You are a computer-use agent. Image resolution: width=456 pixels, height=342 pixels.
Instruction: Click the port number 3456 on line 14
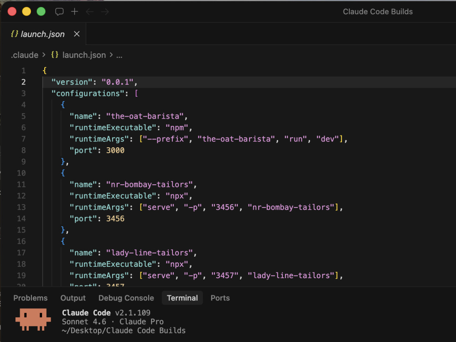point(115,218)
